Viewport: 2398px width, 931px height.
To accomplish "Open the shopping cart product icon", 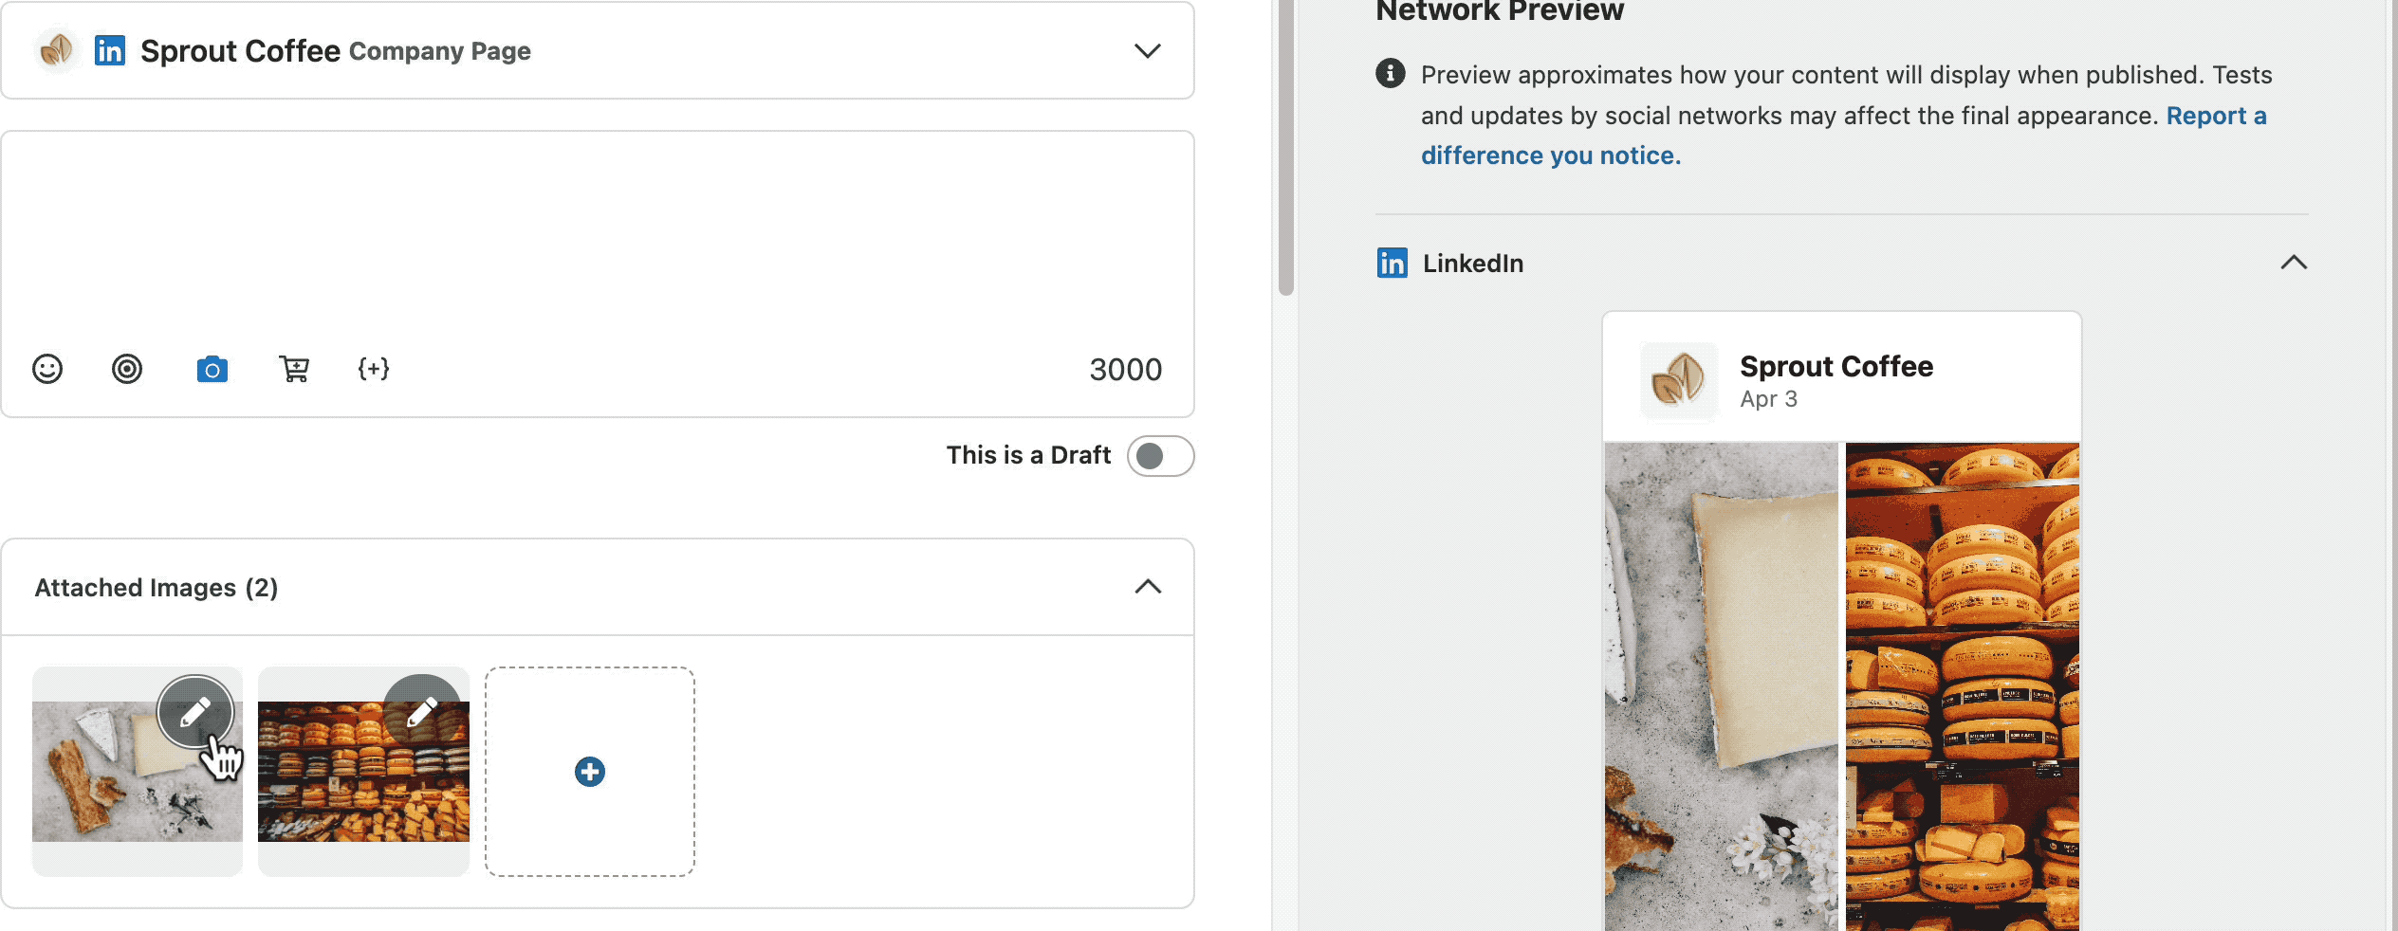I will point(294,369).
